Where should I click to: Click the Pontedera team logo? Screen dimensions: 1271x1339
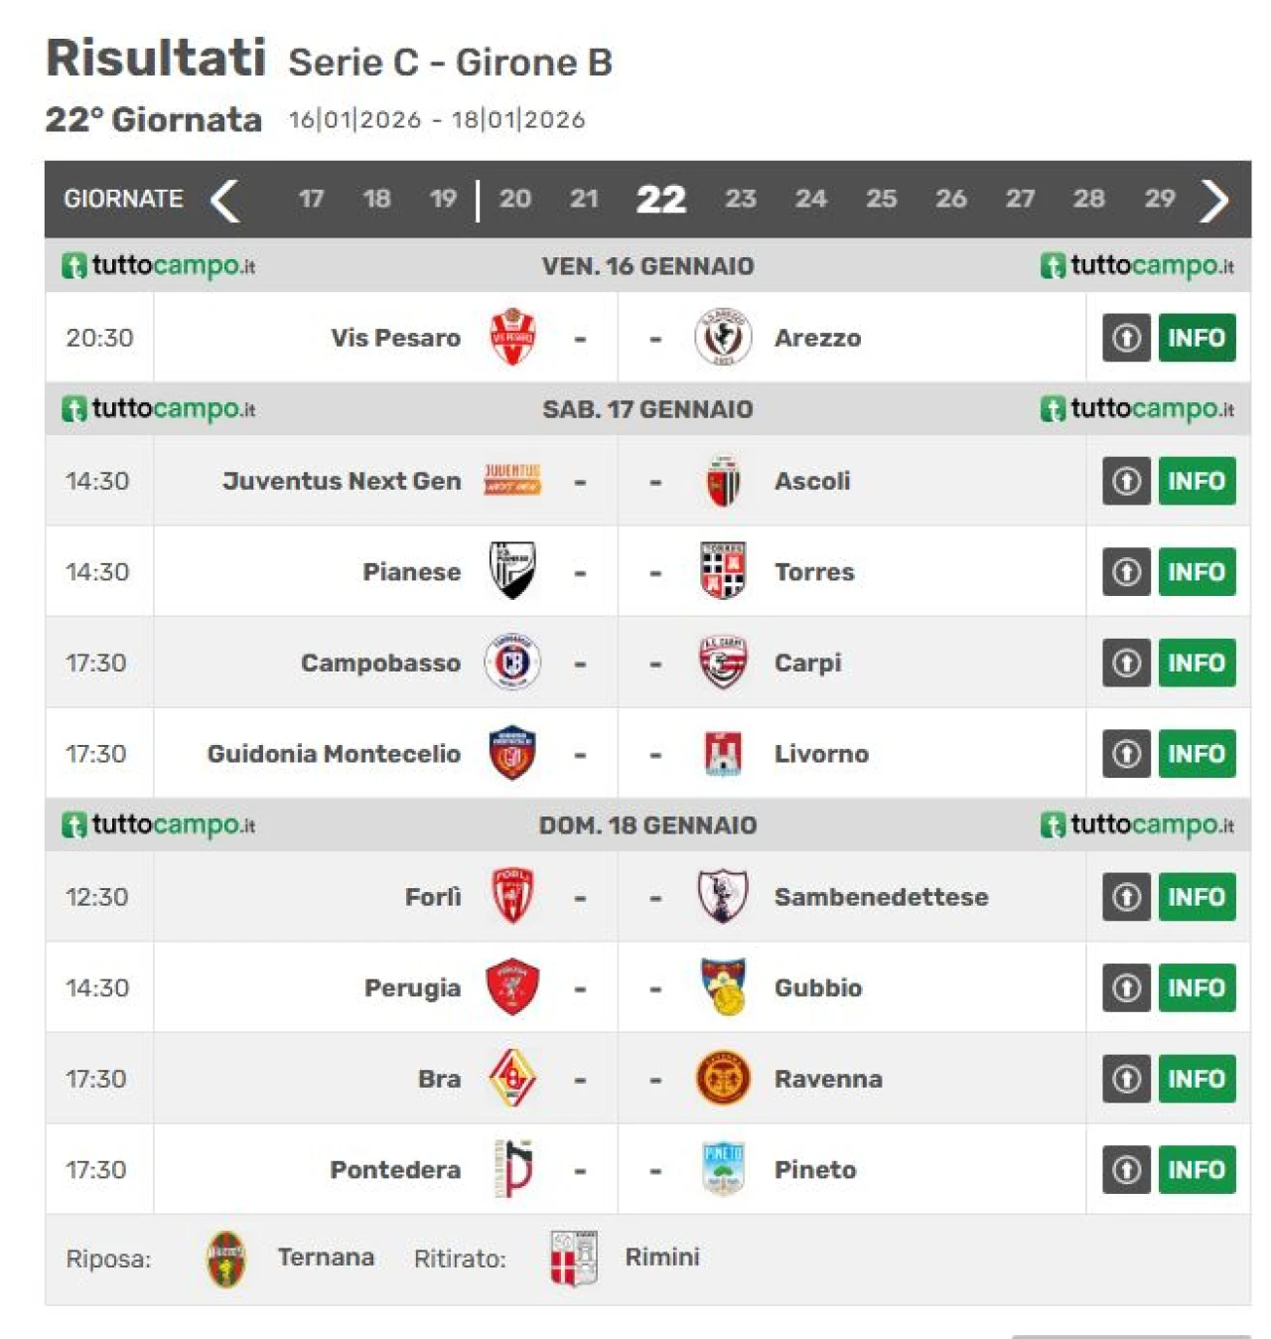pyautogui.click(x=513, y=1169)
